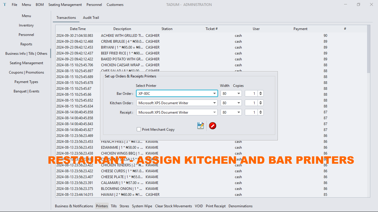
Task: Click the app logo icon in title bar
Action: click(4, 5)
